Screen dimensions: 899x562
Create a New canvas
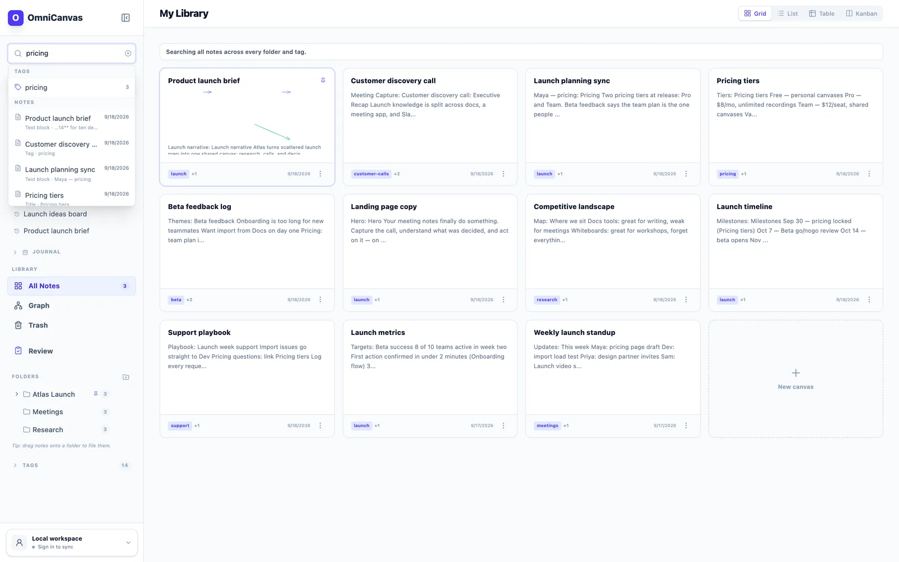click(x=796, y=379)
